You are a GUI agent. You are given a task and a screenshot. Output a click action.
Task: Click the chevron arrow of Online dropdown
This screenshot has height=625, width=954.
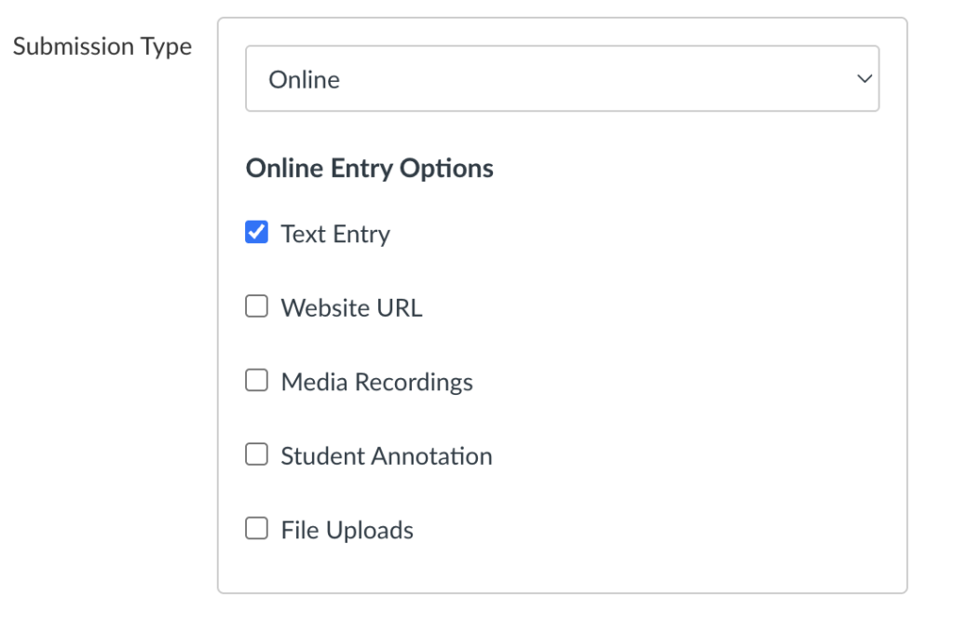click(x=864, y=78)
